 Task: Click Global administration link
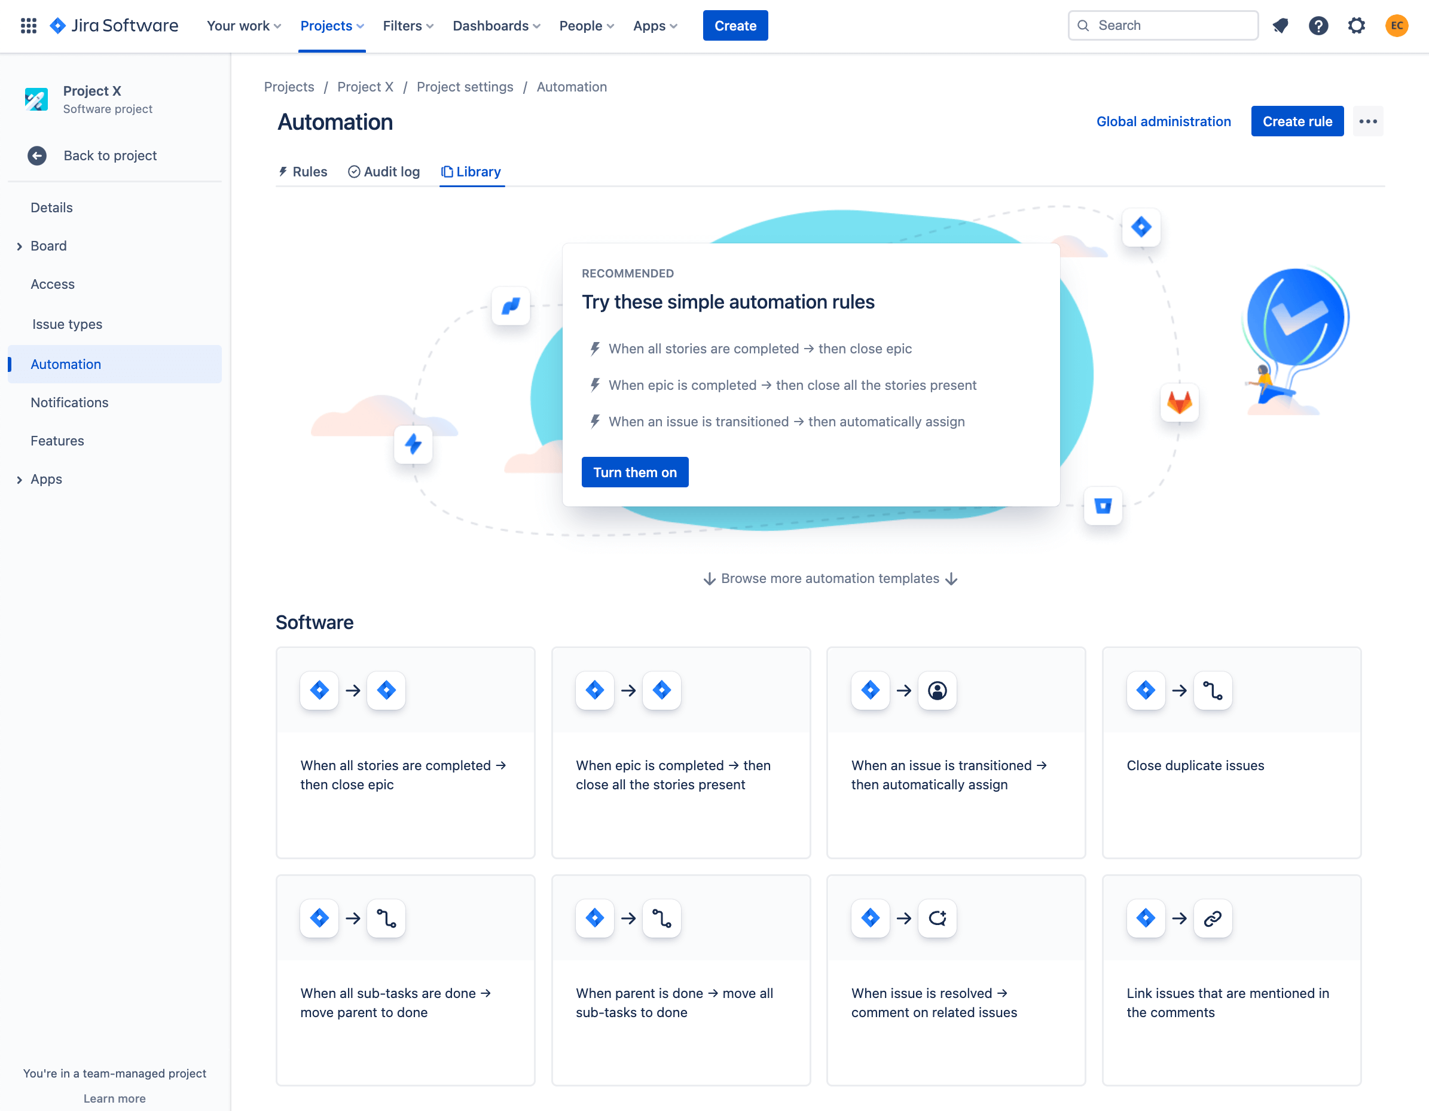pyautogui.click(x=1164, y=121)
